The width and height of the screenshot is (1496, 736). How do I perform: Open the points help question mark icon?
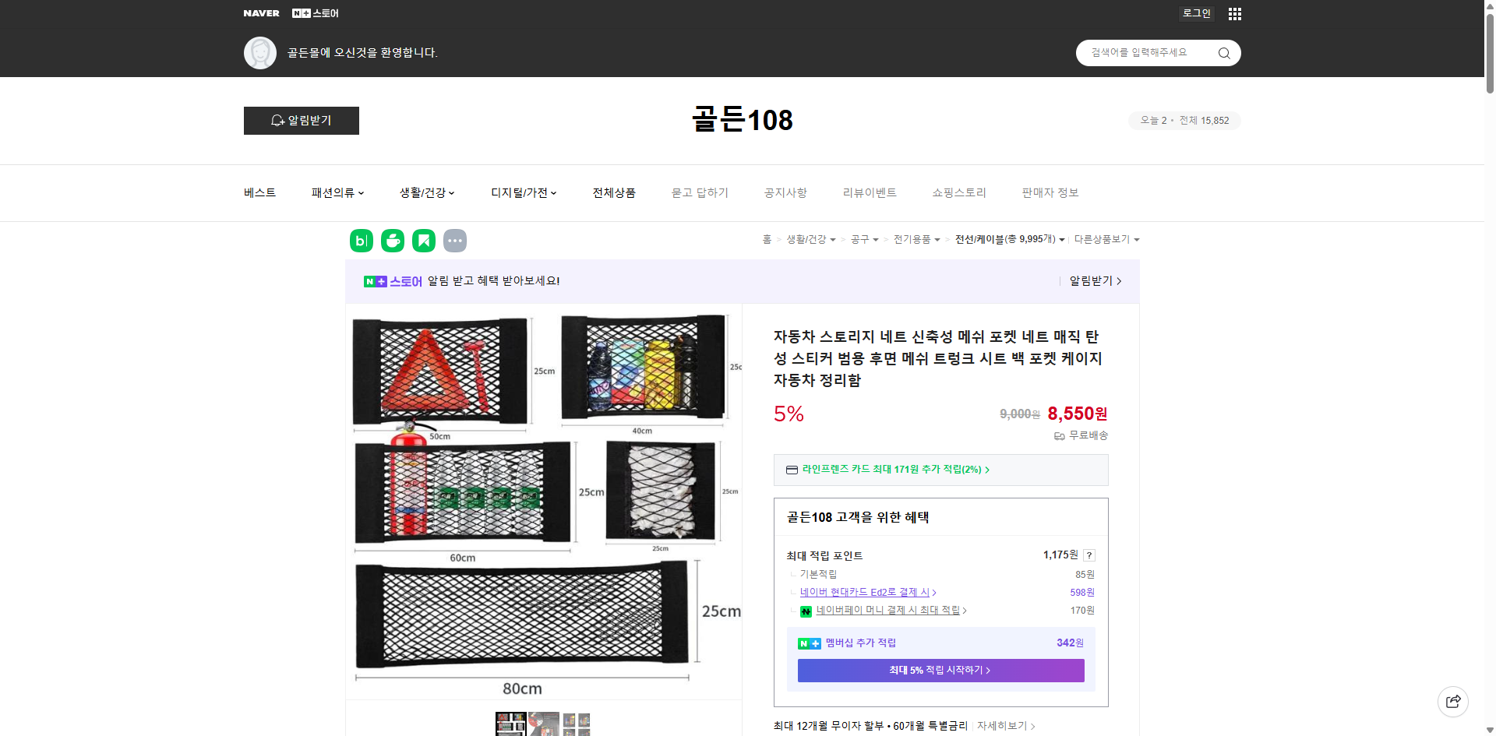tap(1088, 555)
